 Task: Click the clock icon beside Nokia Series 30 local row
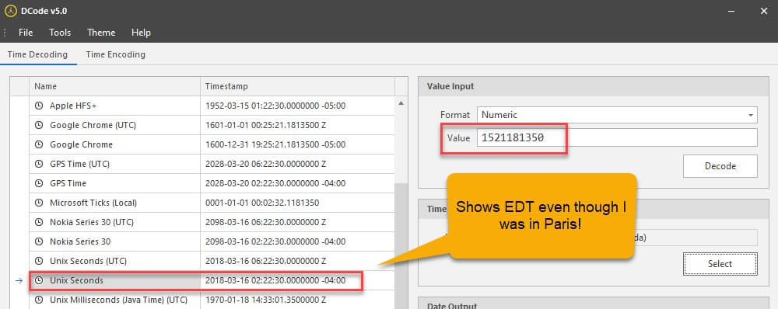pyautogui.click(x=39, y=241)
